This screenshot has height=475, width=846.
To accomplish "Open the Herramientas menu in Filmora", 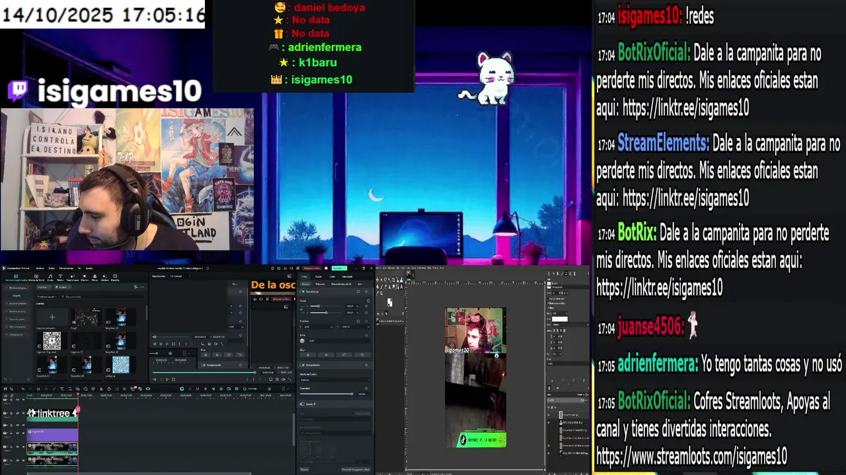I will point(66,268).
